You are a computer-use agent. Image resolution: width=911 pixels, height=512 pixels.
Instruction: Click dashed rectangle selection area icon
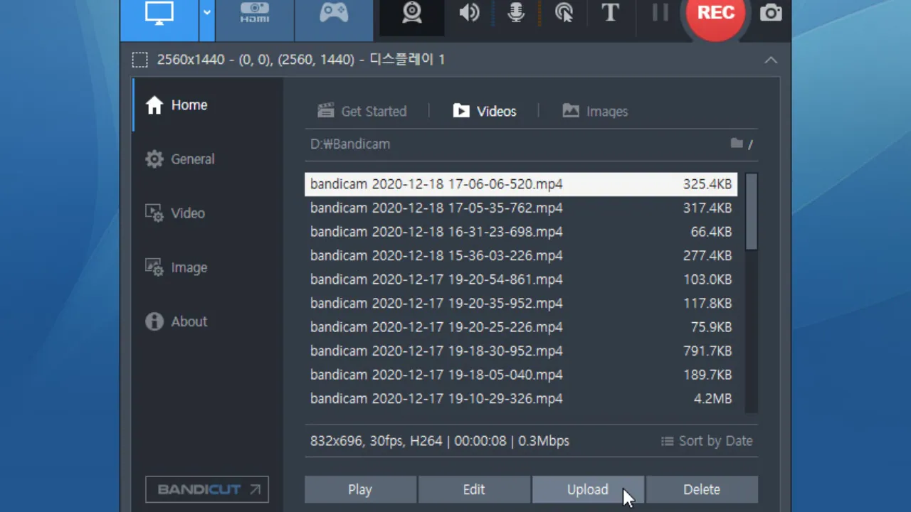tap(140, 60)
